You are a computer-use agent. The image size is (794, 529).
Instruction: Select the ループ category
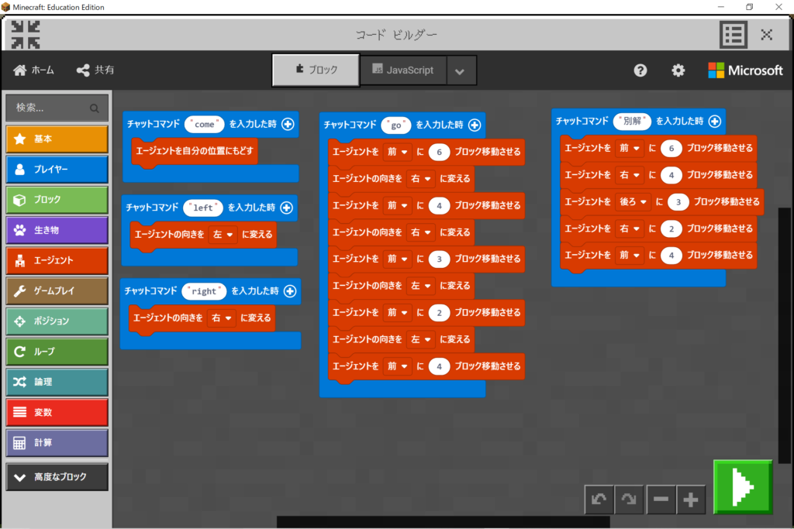pyautogui.click(x=57, y=352)
